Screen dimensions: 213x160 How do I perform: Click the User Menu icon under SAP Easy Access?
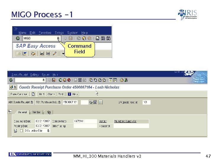(18, 54)
